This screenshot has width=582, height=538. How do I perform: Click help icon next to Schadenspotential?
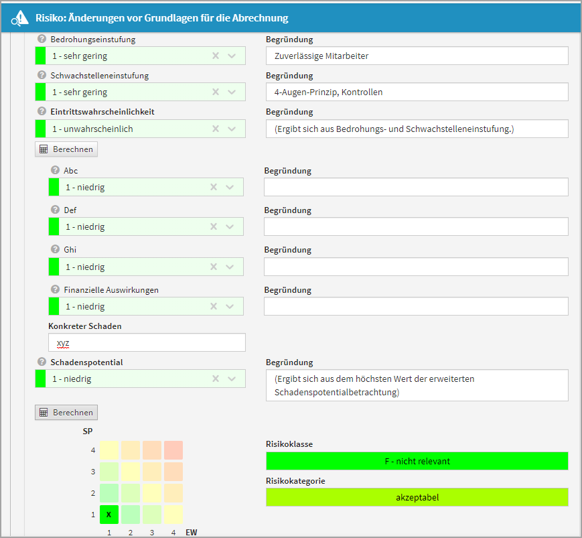click(x=42, y=362)
